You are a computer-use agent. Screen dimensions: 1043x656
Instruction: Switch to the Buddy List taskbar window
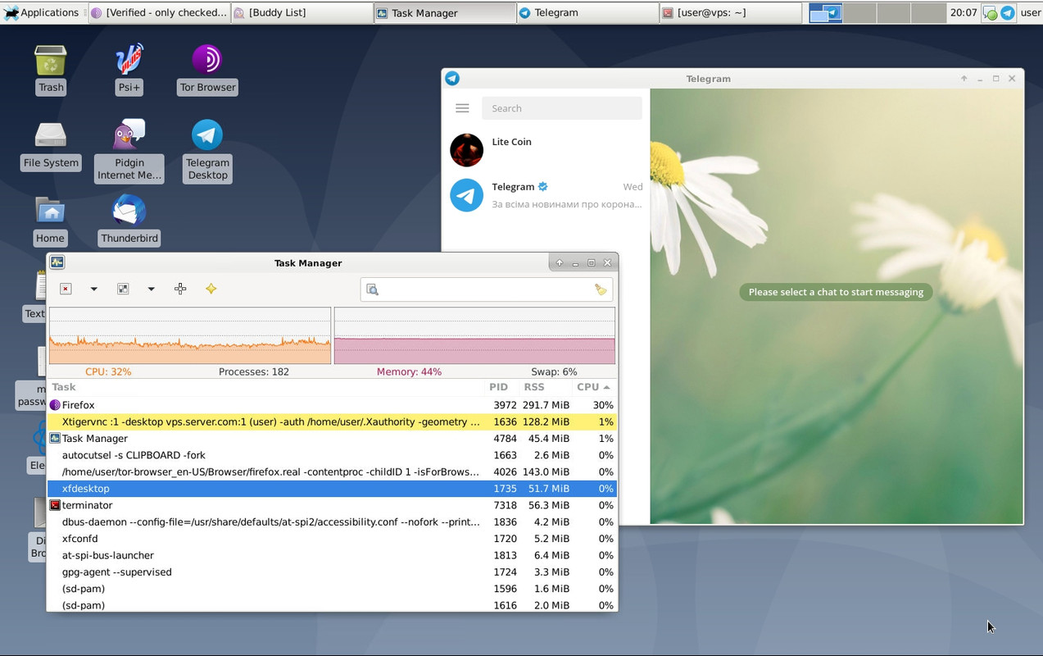point(302,12)
